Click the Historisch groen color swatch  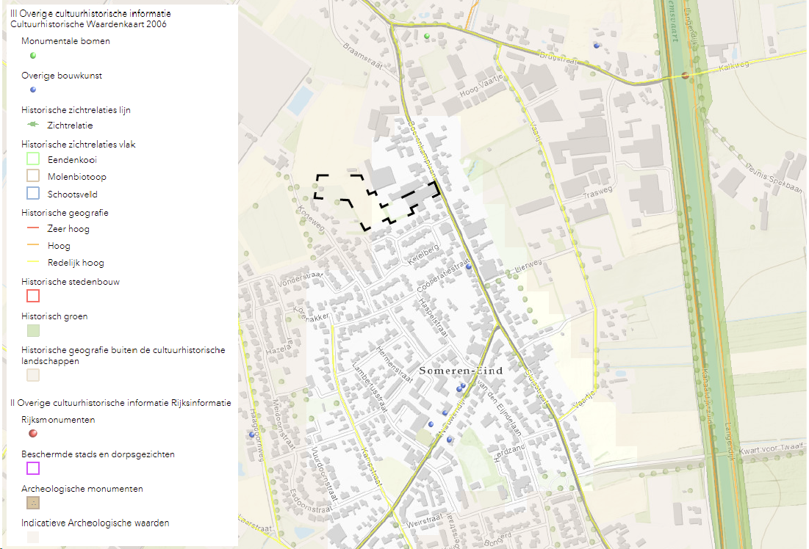(x=32, y=330)
